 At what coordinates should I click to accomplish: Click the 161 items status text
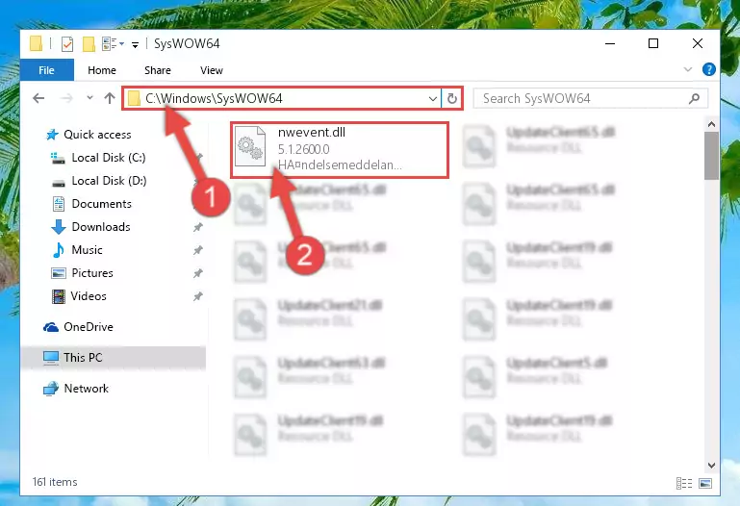[55, 482]
